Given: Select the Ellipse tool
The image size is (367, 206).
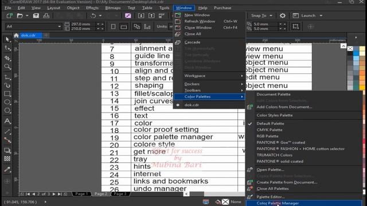Looking at the screenshot, I should 7,102.
